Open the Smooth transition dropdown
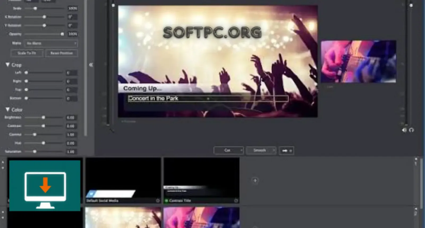This screenshot has height=228, width=425. pyautogui.click(x=261, y=150)
